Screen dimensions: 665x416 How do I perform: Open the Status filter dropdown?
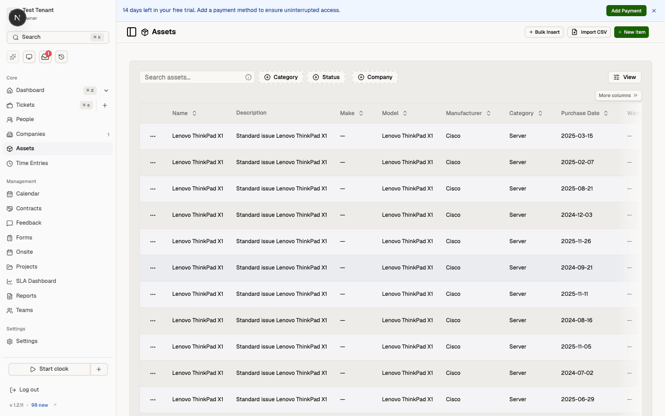(326, 77)
